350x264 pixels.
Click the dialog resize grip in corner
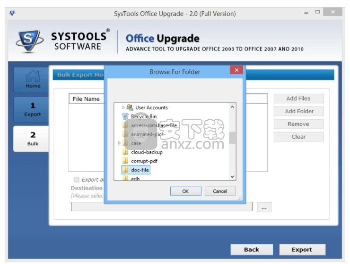click(x=240, y=198)
